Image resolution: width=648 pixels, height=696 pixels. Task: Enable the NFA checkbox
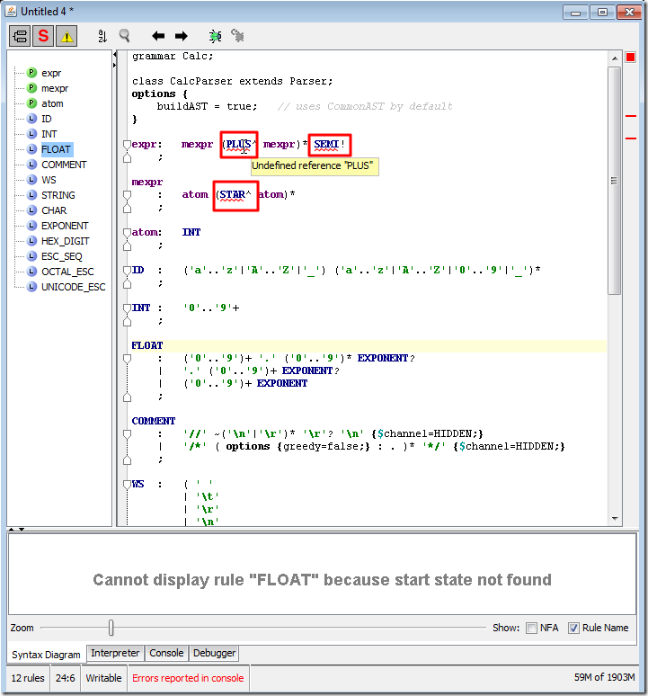[531, 628]
